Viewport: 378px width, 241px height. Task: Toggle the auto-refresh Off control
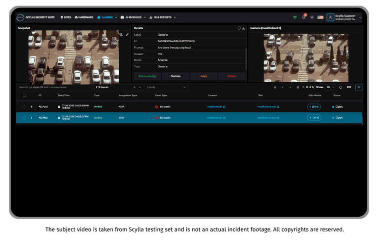tap(349, 87)
